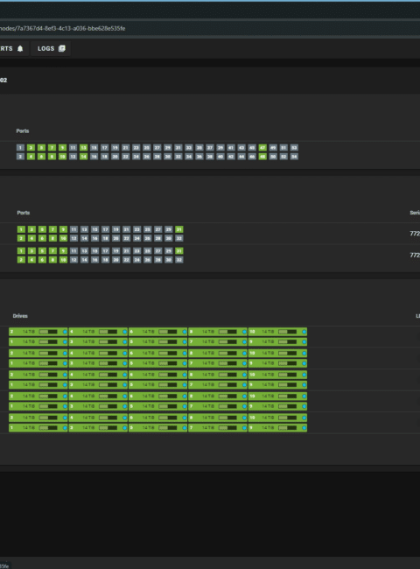Click the browser address bar URL
The height and width of the screenshot is (569, 420).
tap(63, 28)
